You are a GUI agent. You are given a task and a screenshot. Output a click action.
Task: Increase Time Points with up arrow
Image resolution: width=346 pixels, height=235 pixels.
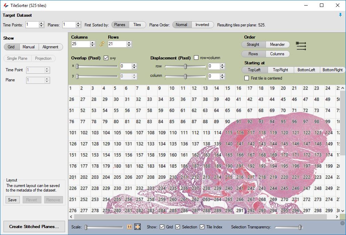(x=41, y=23)
